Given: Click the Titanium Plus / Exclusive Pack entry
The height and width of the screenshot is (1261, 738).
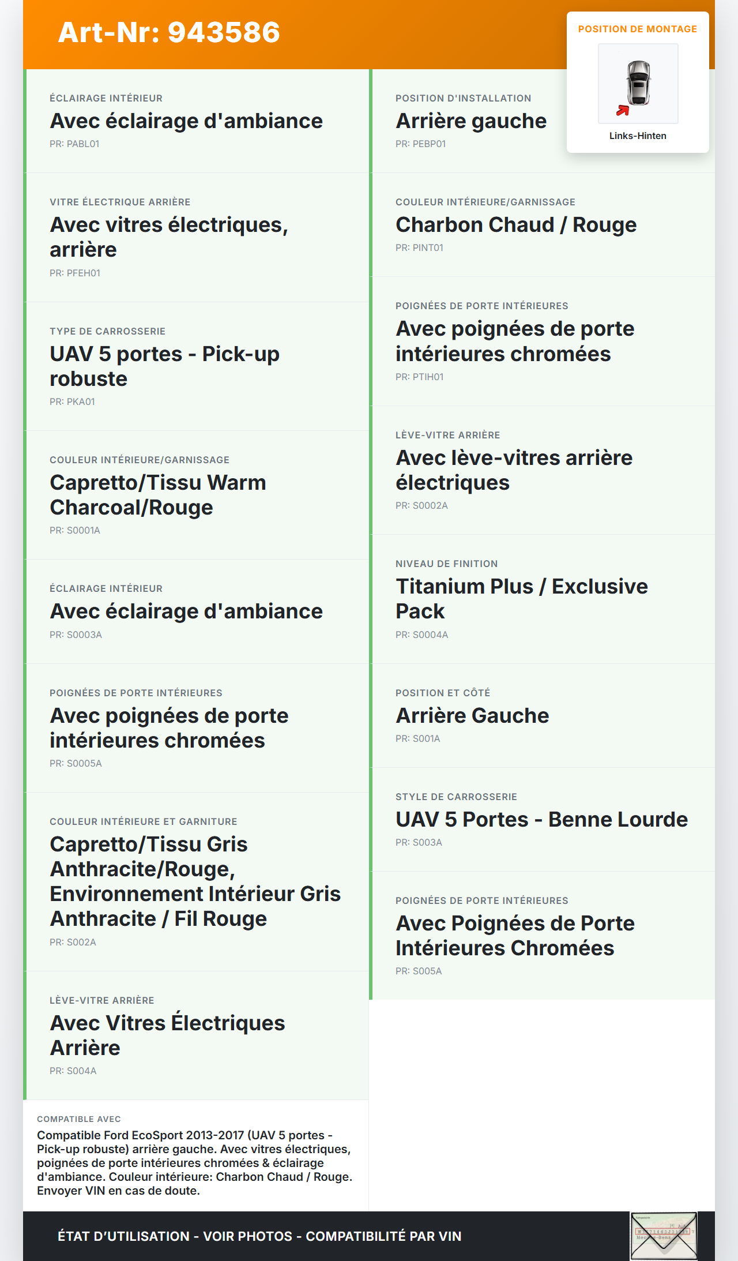Looking at the screenshot, I should (x=521, y=599).
